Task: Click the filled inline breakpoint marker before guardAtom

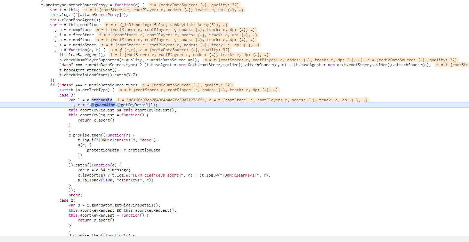Action: pyautogui.click(x=93, y=105)
